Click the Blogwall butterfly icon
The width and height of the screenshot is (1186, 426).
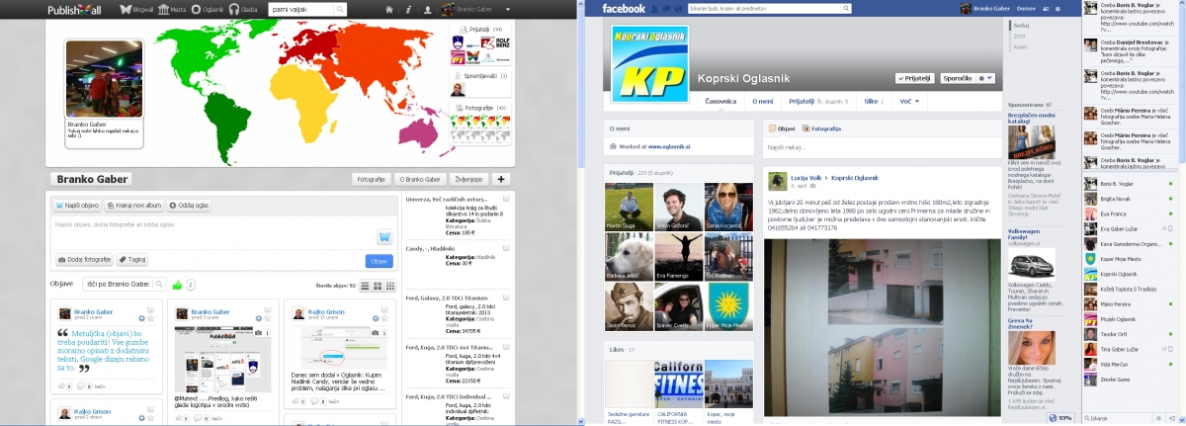[126, 9]
